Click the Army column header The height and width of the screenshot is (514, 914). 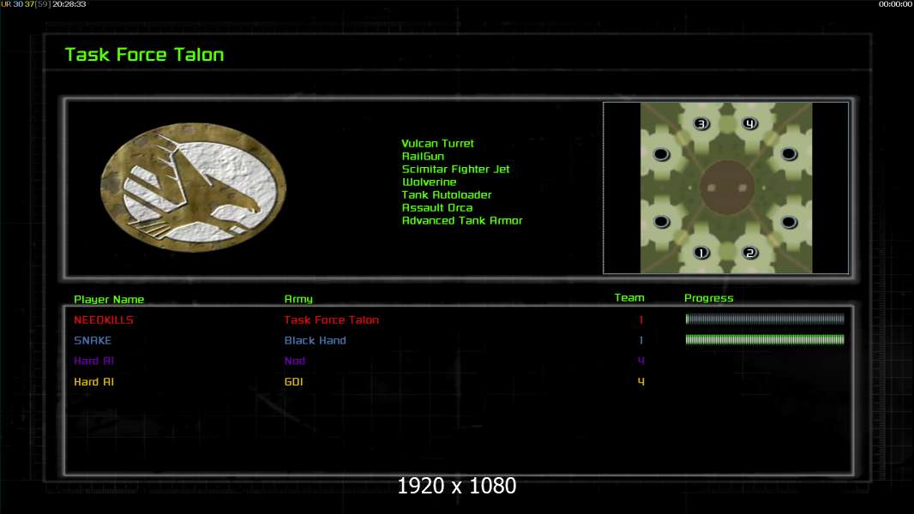(298, 299)
